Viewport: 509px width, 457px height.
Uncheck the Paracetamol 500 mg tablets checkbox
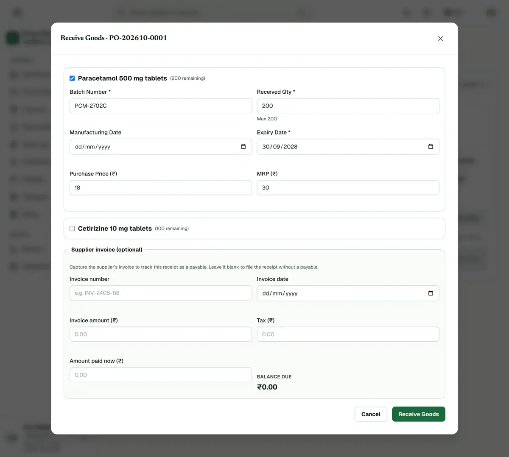pos(72,78)
